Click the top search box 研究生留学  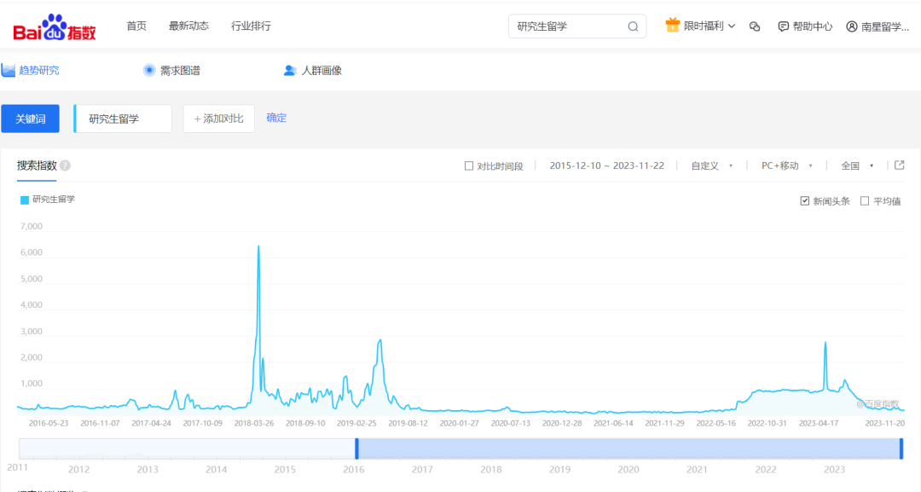coord(577,26)
